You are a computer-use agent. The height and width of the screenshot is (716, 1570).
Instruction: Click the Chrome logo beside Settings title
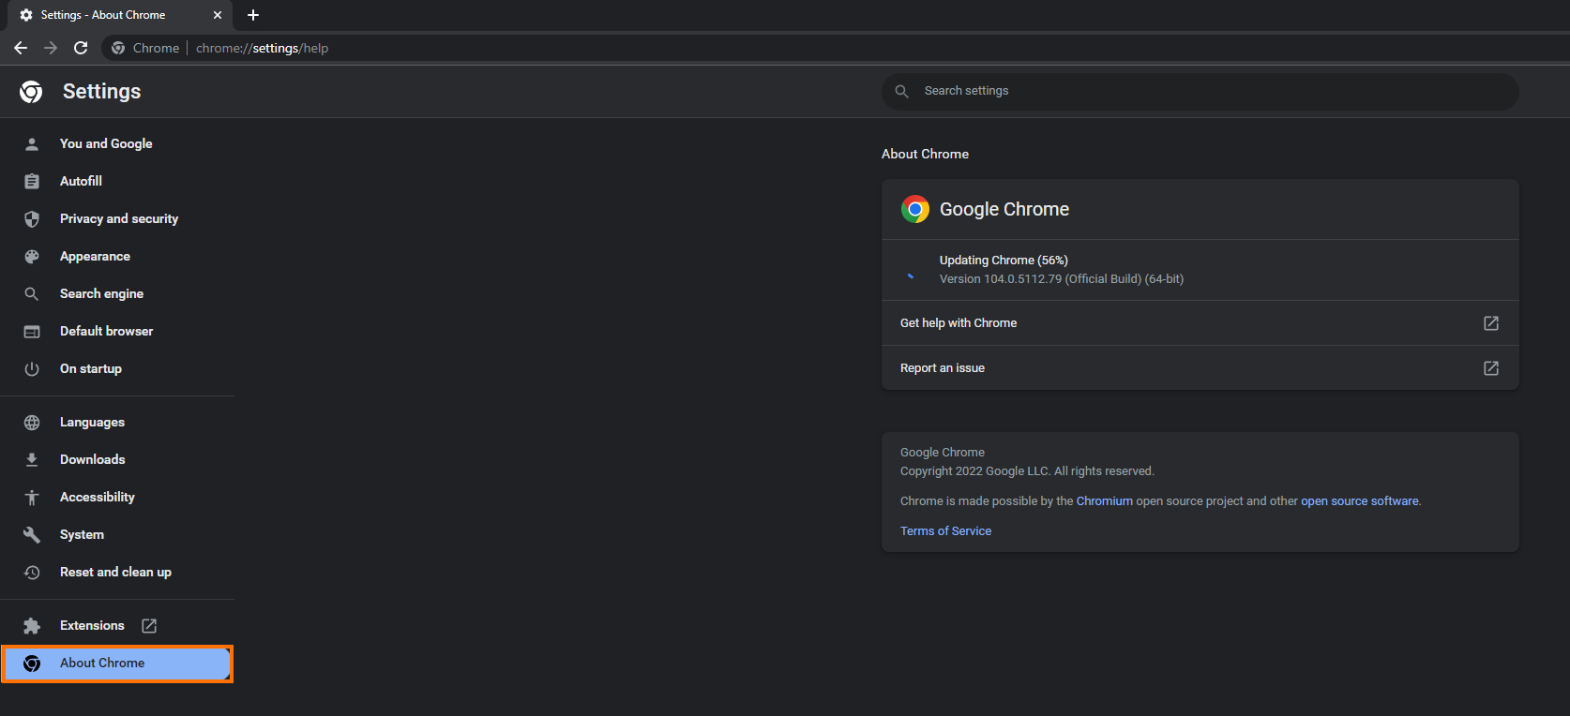coord(31,91)
